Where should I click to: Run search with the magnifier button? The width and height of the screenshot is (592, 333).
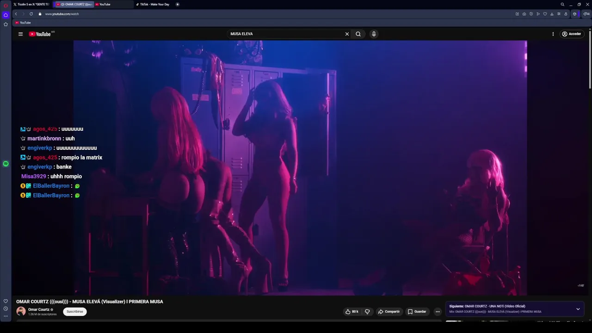pyautogui.click(x=358, y=34)
